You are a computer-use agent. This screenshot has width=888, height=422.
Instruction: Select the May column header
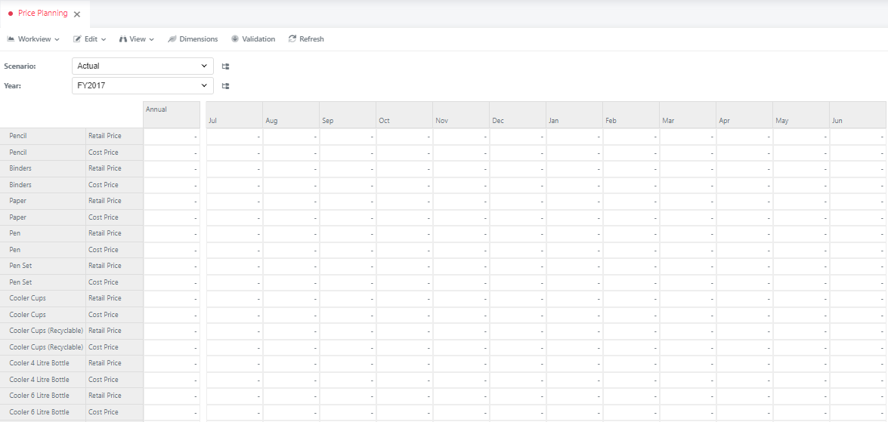click(801, 115)
